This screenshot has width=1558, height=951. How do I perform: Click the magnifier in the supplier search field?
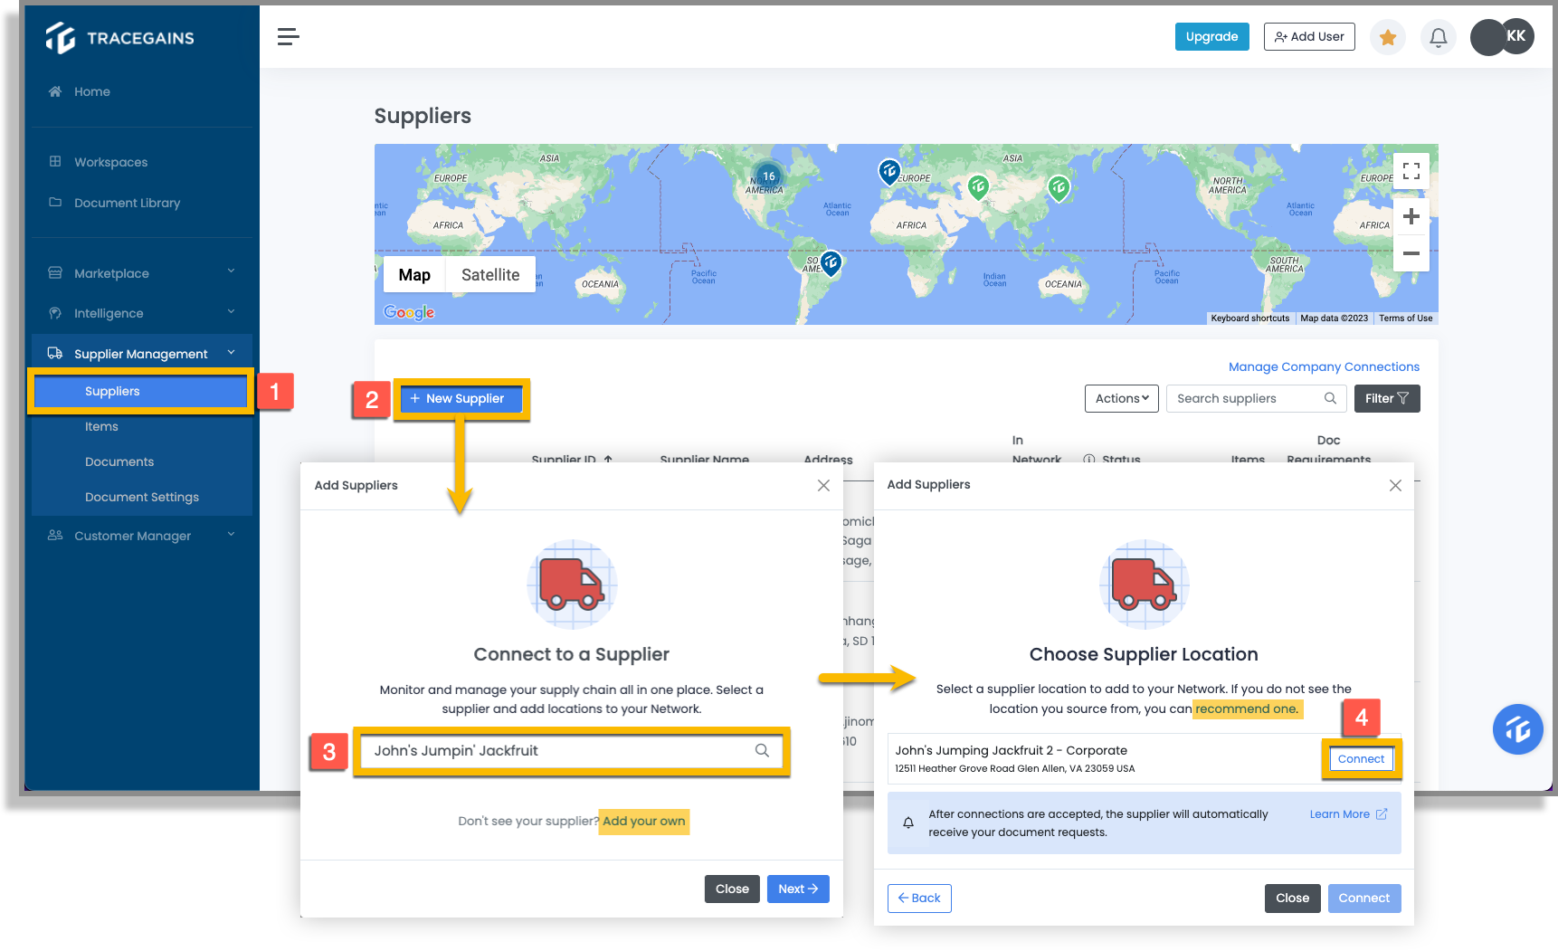1330,398
